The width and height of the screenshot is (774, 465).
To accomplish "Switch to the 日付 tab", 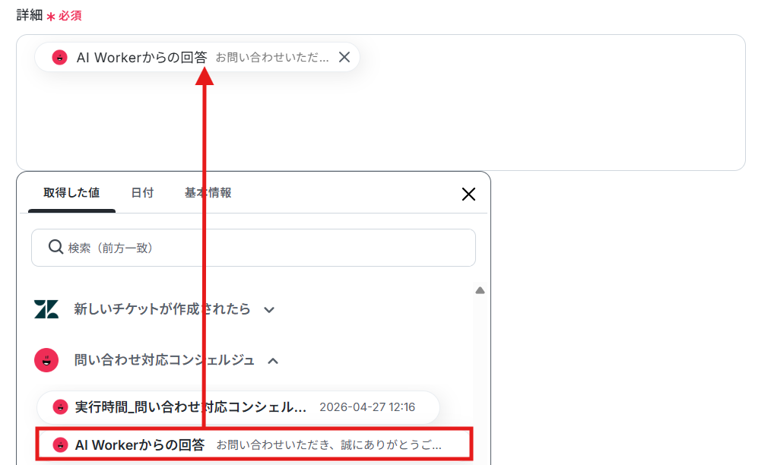I will 142,193.
